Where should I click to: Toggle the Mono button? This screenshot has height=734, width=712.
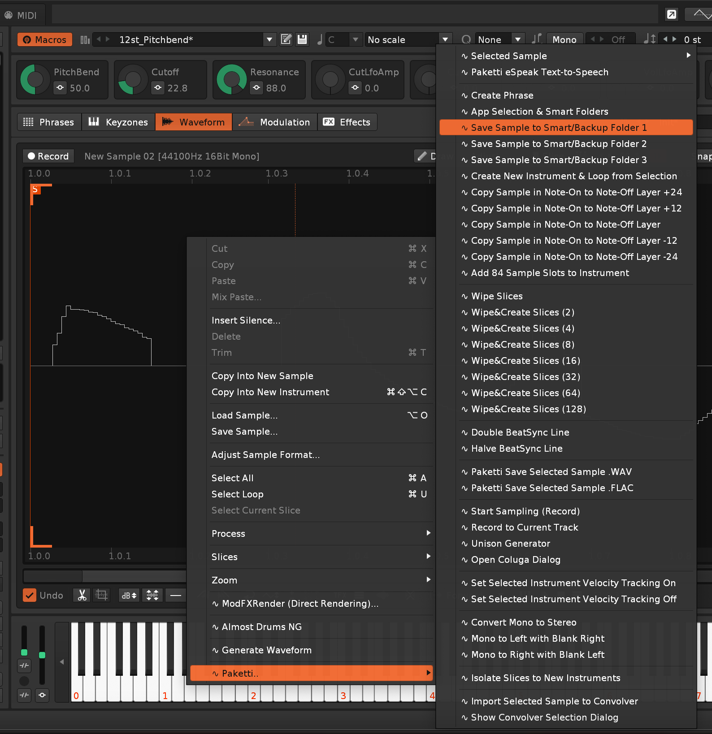click(564, 40)
